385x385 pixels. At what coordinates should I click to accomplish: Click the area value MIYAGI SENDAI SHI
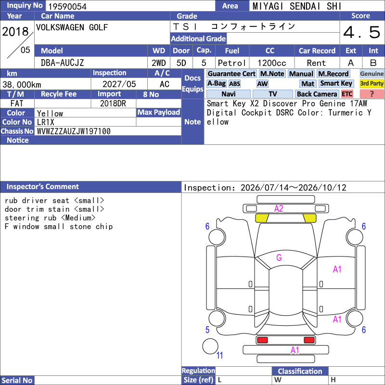click(x=297, y=6)
